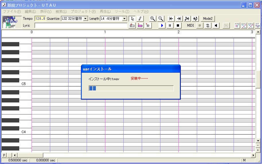
Task: Click the P button at bottom left
Action: pyautogui.click(x=4, y=155)
